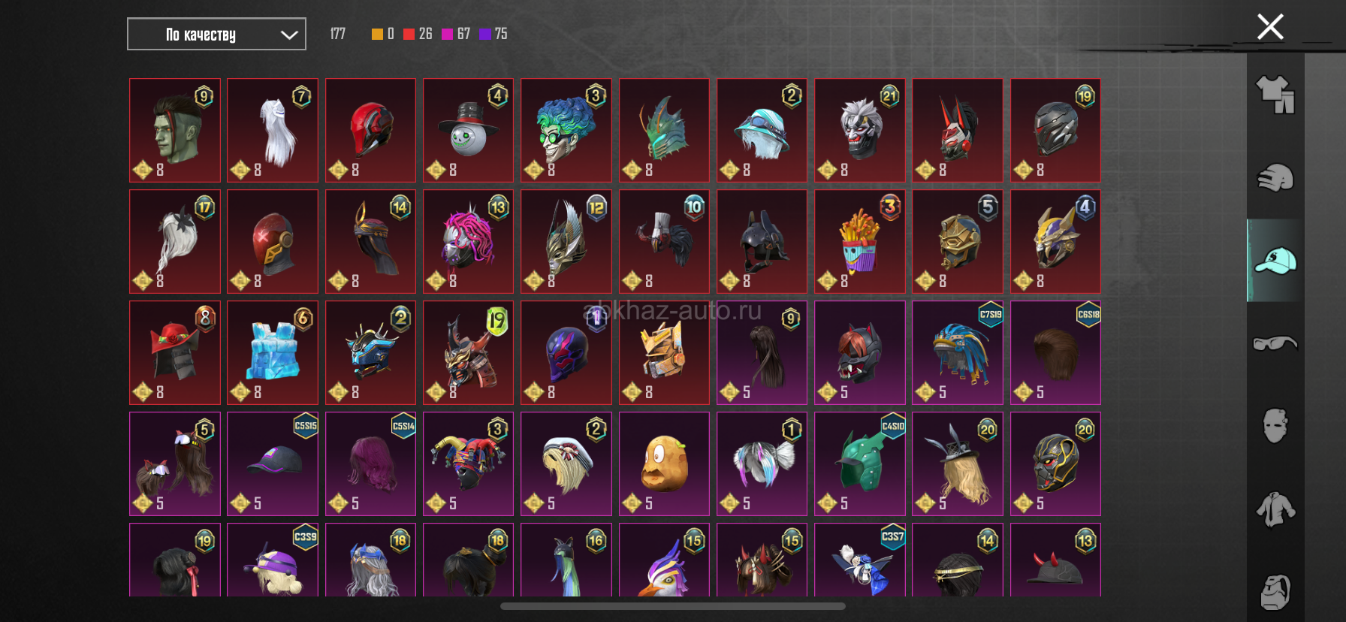Viewport: 1346px width, 622px height.
Task: Open the backpack category icon
Action: (1275, 593)
